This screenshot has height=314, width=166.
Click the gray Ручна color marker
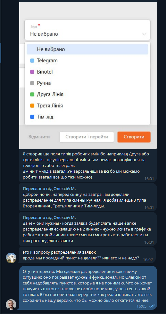32,83
